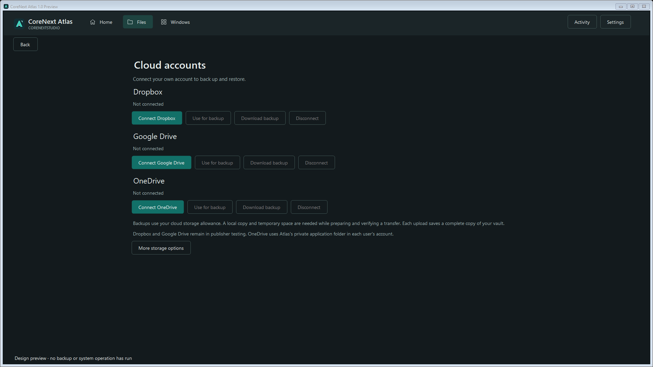Download backup from Google Drive

coord(269,163)
